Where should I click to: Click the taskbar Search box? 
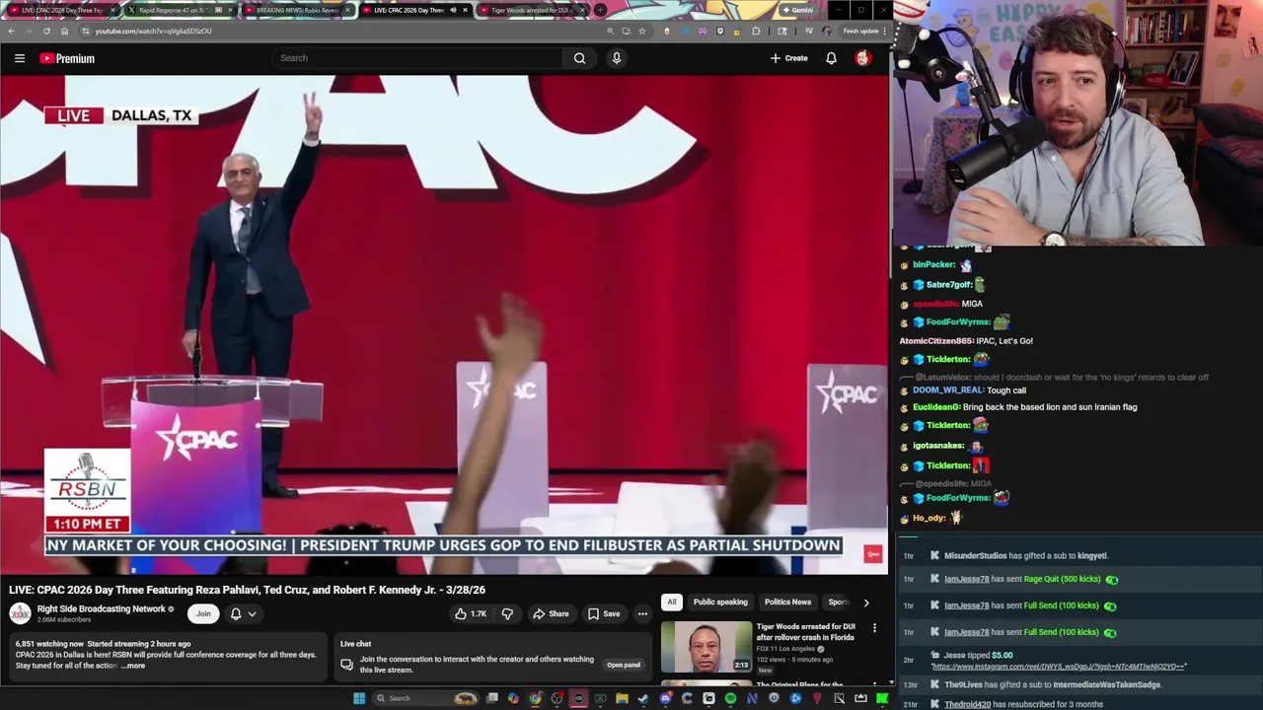tap(424, 698)
